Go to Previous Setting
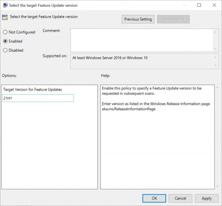Screen dimensions: 222x206 pos(138,19)
